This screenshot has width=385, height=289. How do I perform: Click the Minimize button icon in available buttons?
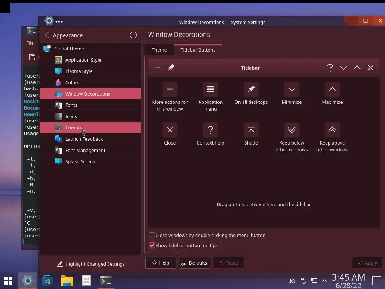pyautogui.click(x=292, y=89)
